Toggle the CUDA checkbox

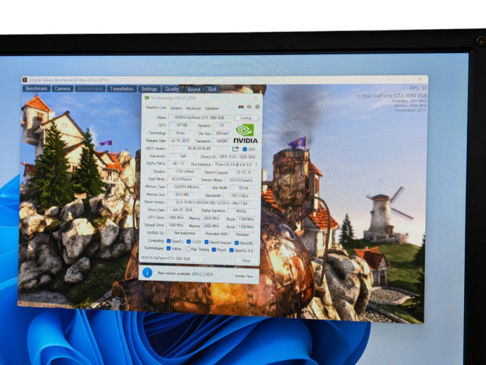pos(188,241)
